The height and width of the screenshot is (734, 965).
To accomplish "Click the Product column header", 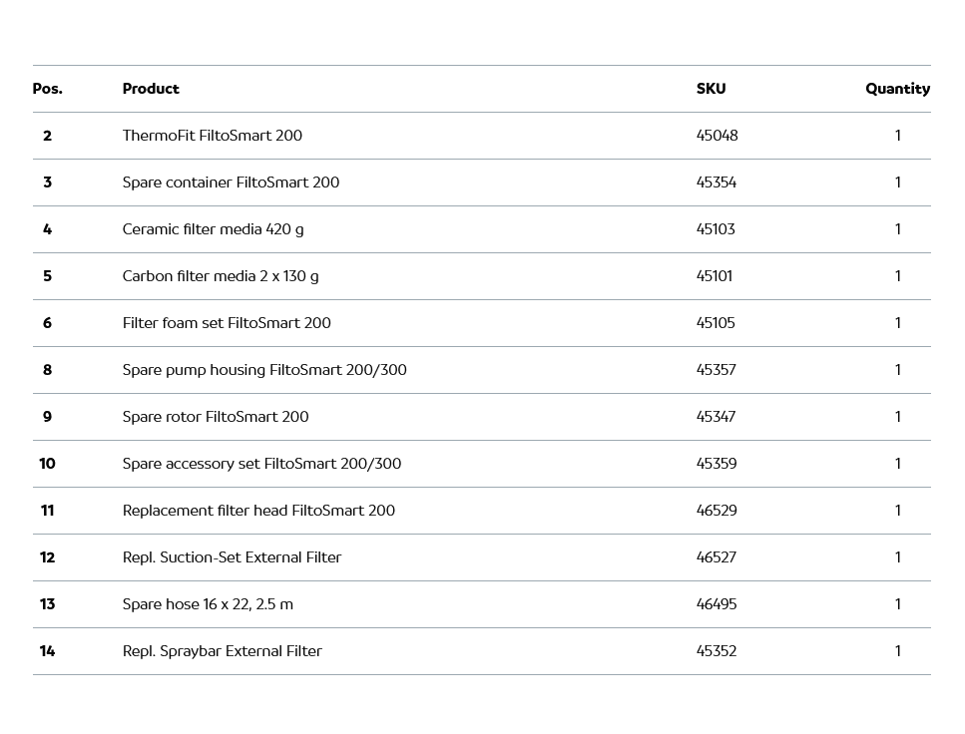I will pos(151,89).
